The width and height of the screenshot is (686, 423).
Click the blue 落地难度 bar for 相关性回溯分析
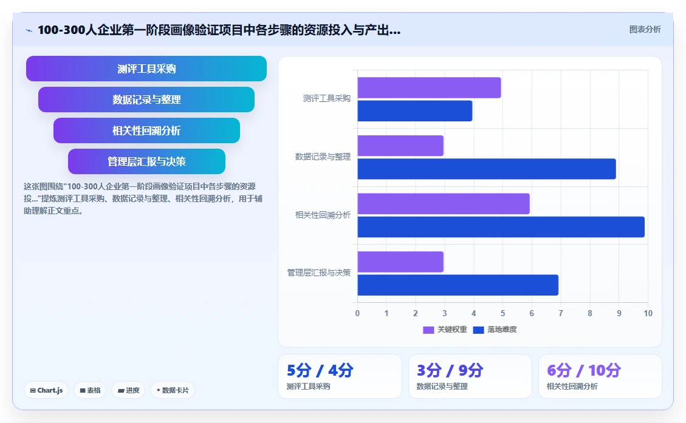(x=501, y=227)
